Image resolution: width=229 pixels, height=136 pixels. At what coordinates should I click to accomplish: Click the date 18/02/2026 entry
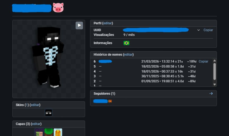tap(163, 66)
